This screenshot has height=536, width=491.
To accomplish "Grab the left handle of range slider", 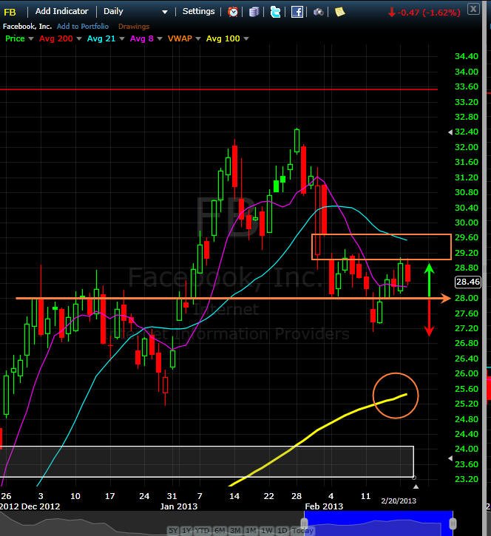I will click(304, 523).
